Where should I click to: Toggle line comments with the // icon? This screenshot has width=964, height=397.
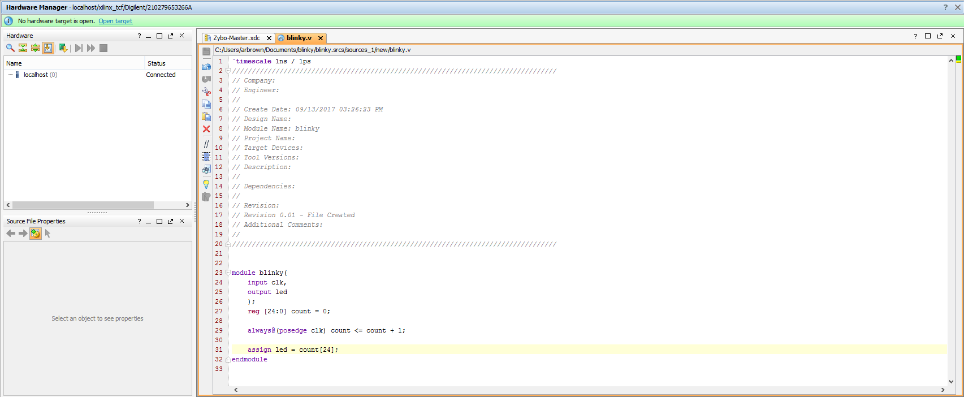pos(206,144)
